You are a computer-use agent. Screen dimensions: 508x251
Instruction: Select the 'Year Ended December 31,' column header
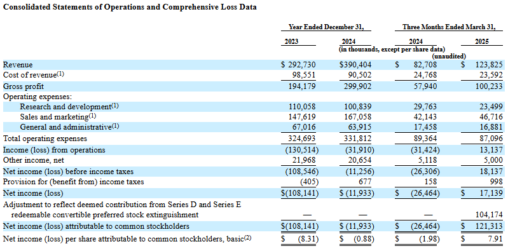coord(326,27)
